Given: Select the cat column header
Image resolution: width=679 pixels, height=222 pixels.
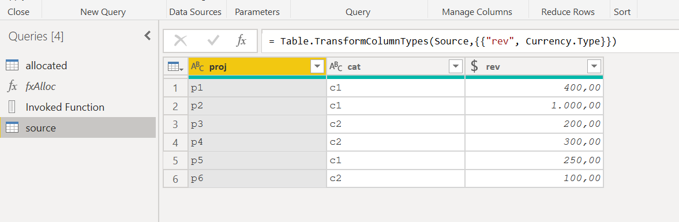Looking at the screenshot, I should 395,67.
